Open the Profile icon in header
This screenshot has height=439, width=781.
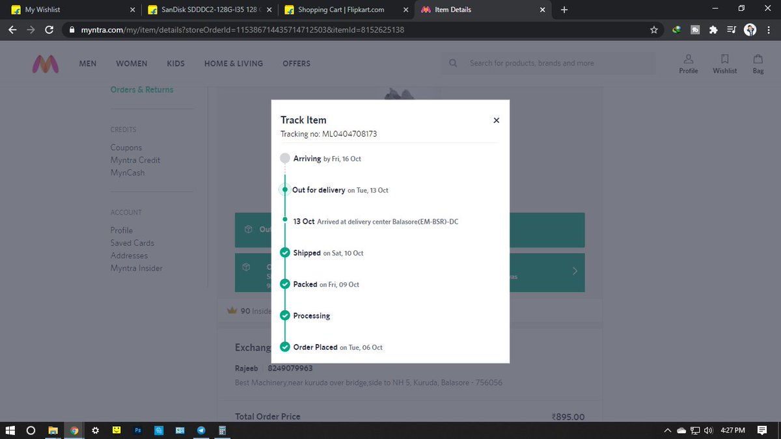click(x=689, y=63)
